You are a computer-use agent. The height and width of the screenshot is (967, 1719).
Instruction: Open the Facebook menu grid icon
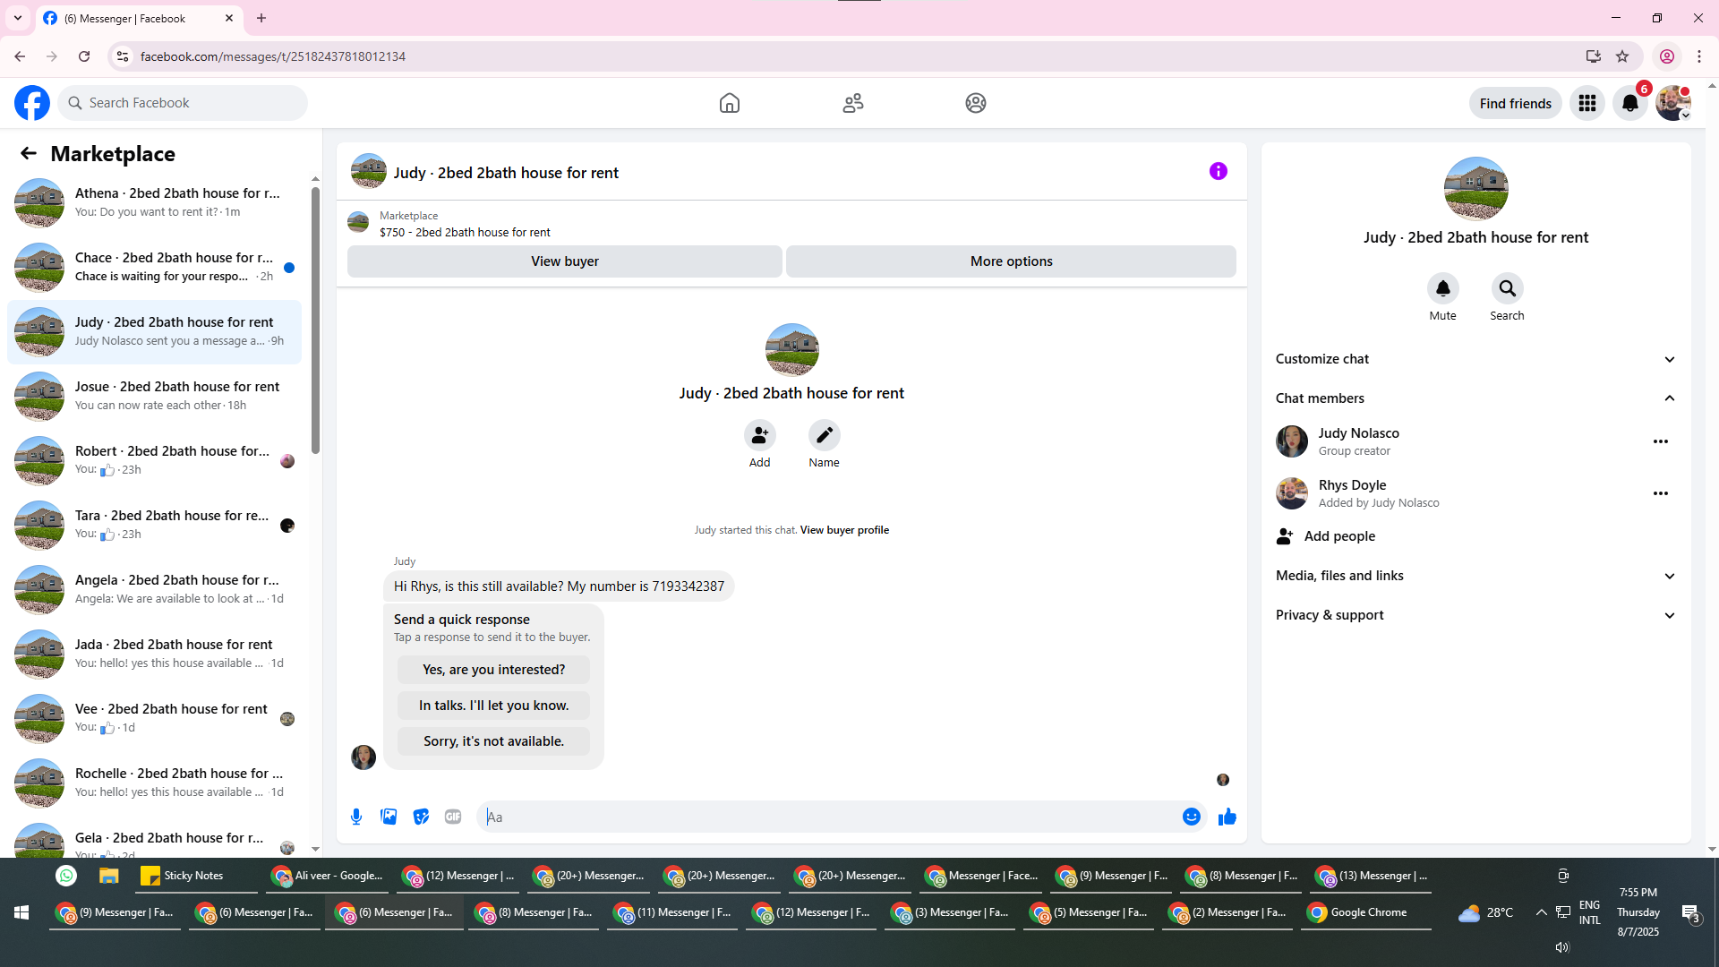pos(1587,103)
